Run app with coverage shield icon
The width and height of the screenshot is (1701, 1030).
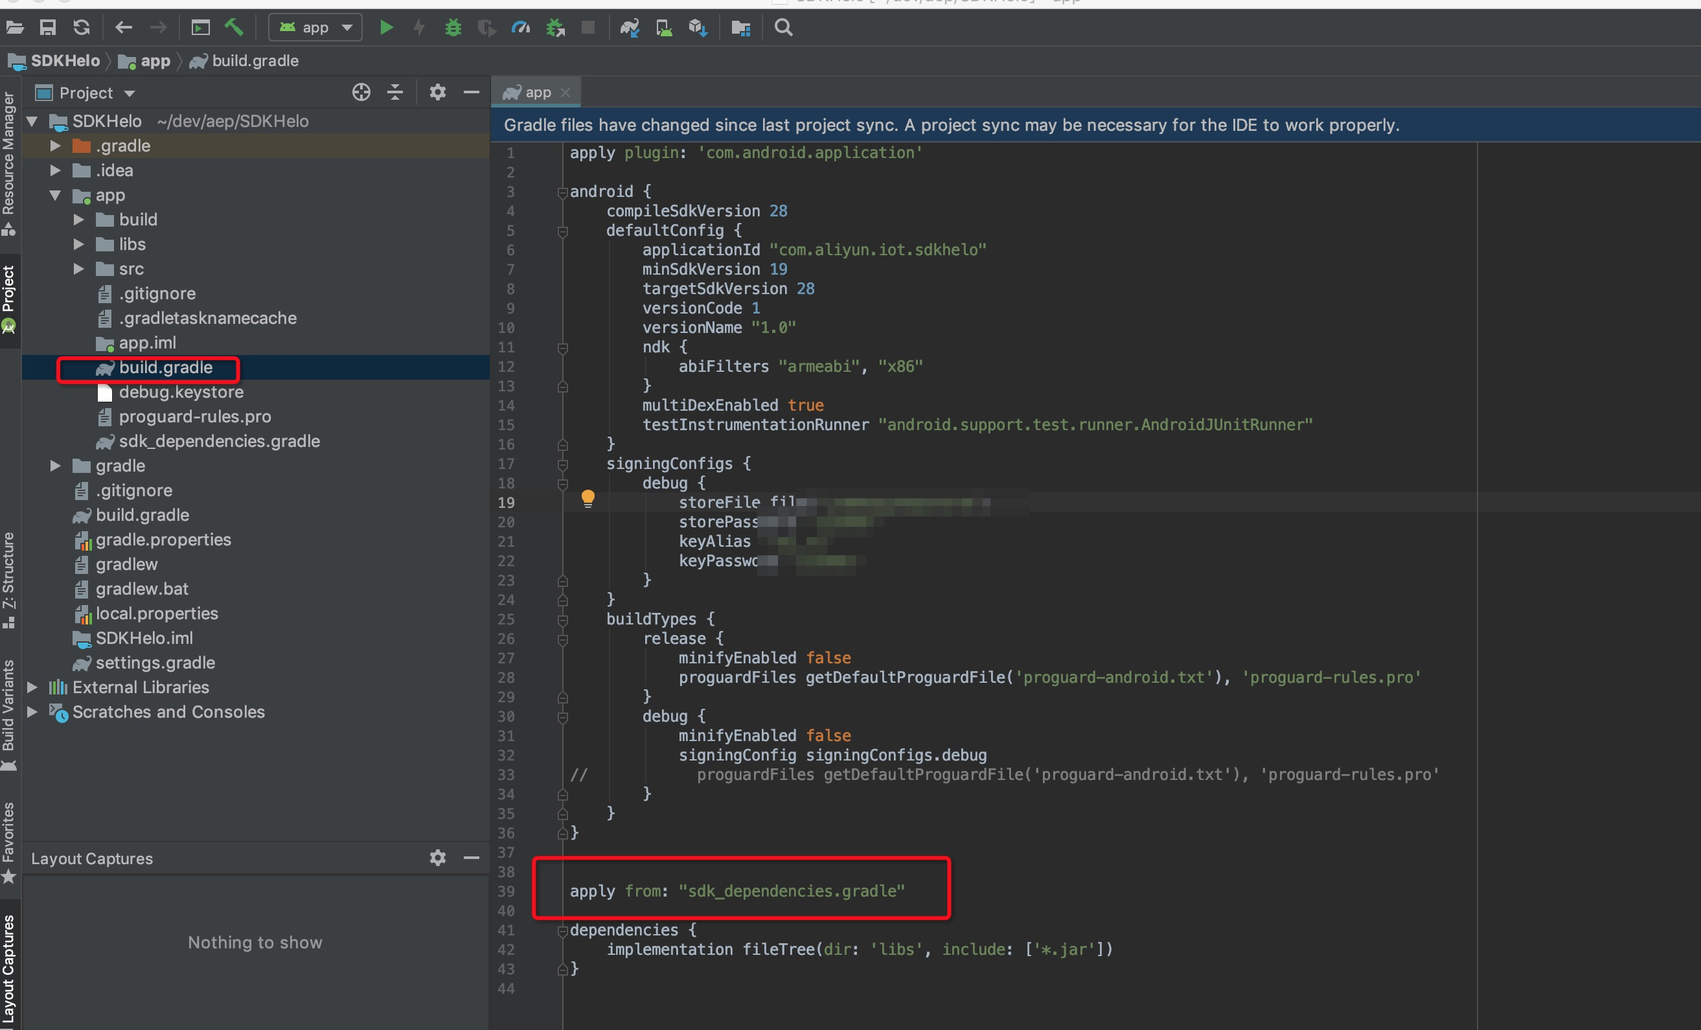pyautogui.click(x=486, y=28)
